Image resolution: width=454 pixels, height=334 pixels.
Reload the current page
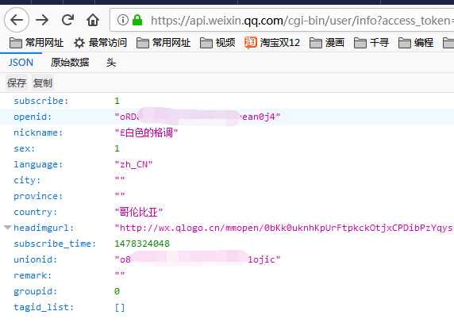(x=67, y=20)
